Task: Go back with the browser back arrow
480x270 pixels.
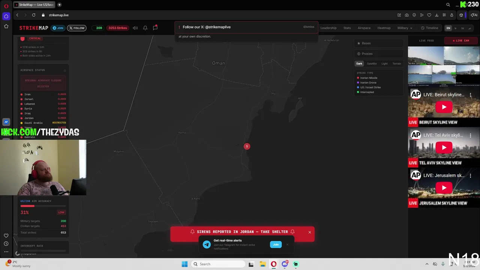Action: coord(17,15)
